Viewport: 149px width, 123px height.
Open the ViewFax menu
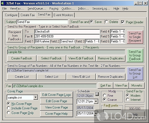pos(17,9)
